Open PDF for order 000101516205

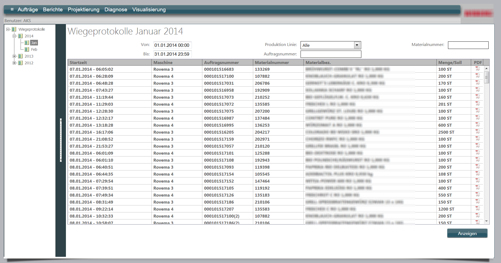tap(478, 132)
